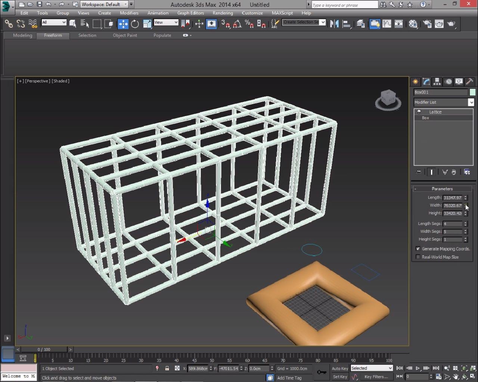Open the Layer Manager
478x382 pixels.
pos(361,24)
